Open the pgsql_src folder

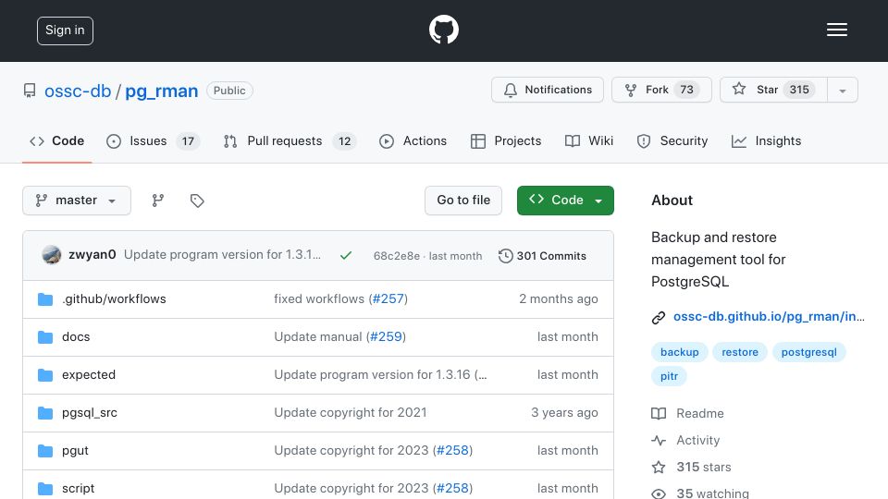pos(90,412)
